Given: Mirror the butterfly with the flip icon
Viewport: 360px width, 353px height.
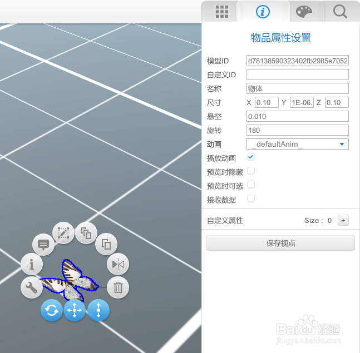Looking at the screenshot, I should (118, 264).
